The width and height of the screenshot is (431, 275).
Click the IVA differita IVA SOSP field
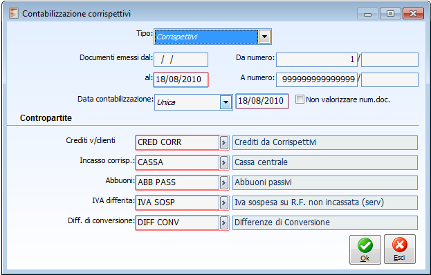click(x=178, y=203)
